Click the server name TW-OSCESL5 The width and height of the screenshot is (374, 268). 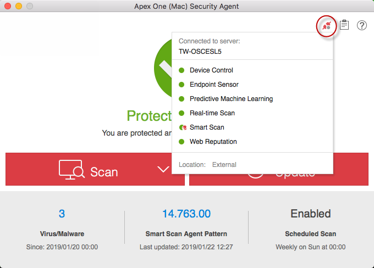(x=200, y=52)
